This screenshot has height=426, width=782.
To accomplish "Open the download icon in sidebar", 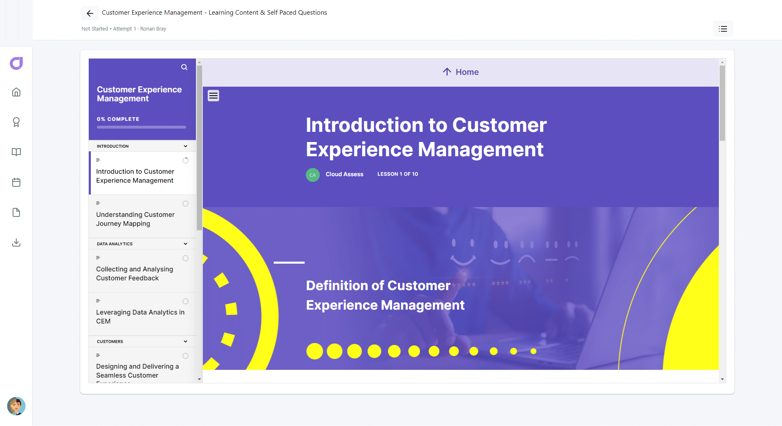I will [x=16, y=242].
